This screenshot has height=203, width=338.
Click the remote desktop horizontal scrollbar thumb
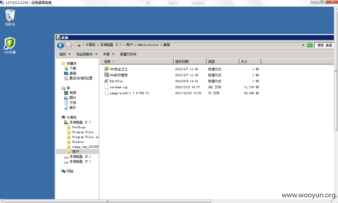click(x=108, y=201)
